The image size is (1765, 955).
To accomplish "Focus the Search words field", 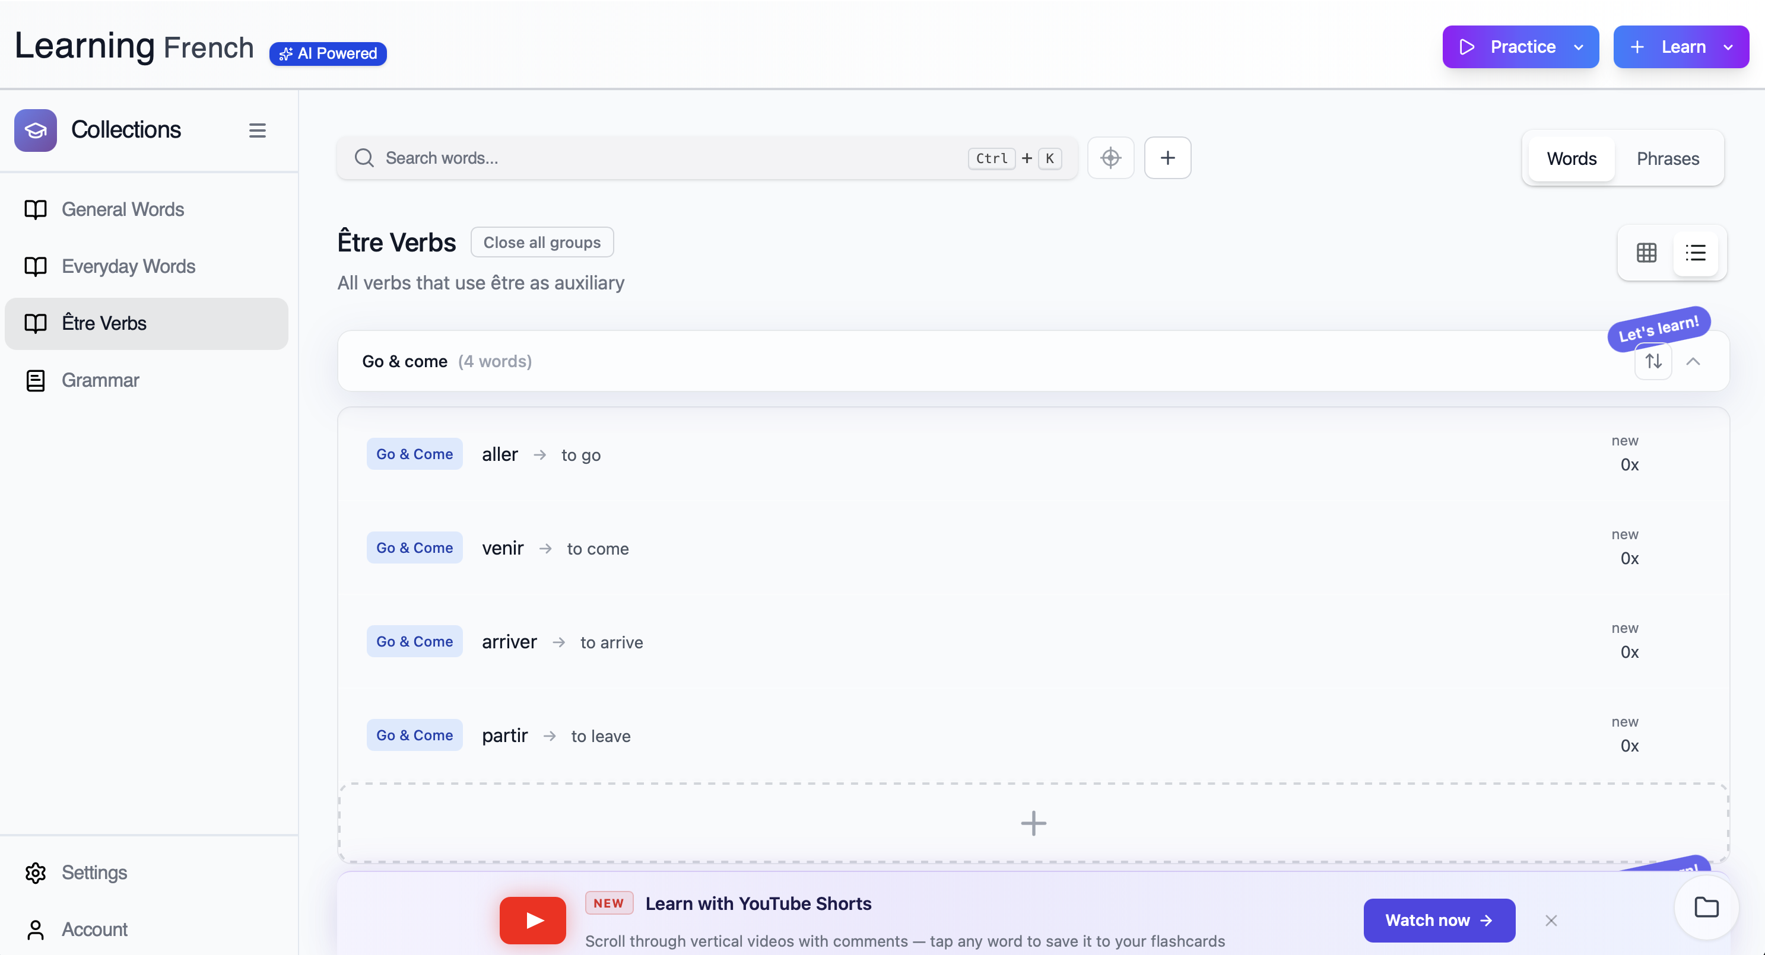I will 707,158.
